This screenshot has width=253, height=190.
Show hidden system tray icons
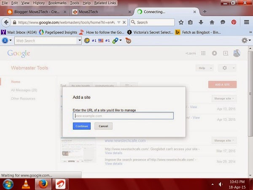point(213,184)
